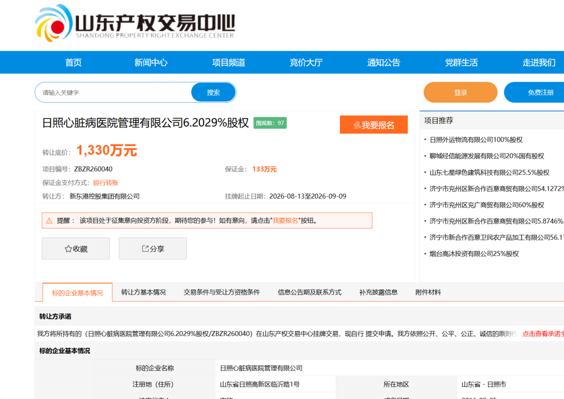Click the orange 登录 button
Image resolution: width=564 pixels, height=399 pixels.
tap(461, 92)
